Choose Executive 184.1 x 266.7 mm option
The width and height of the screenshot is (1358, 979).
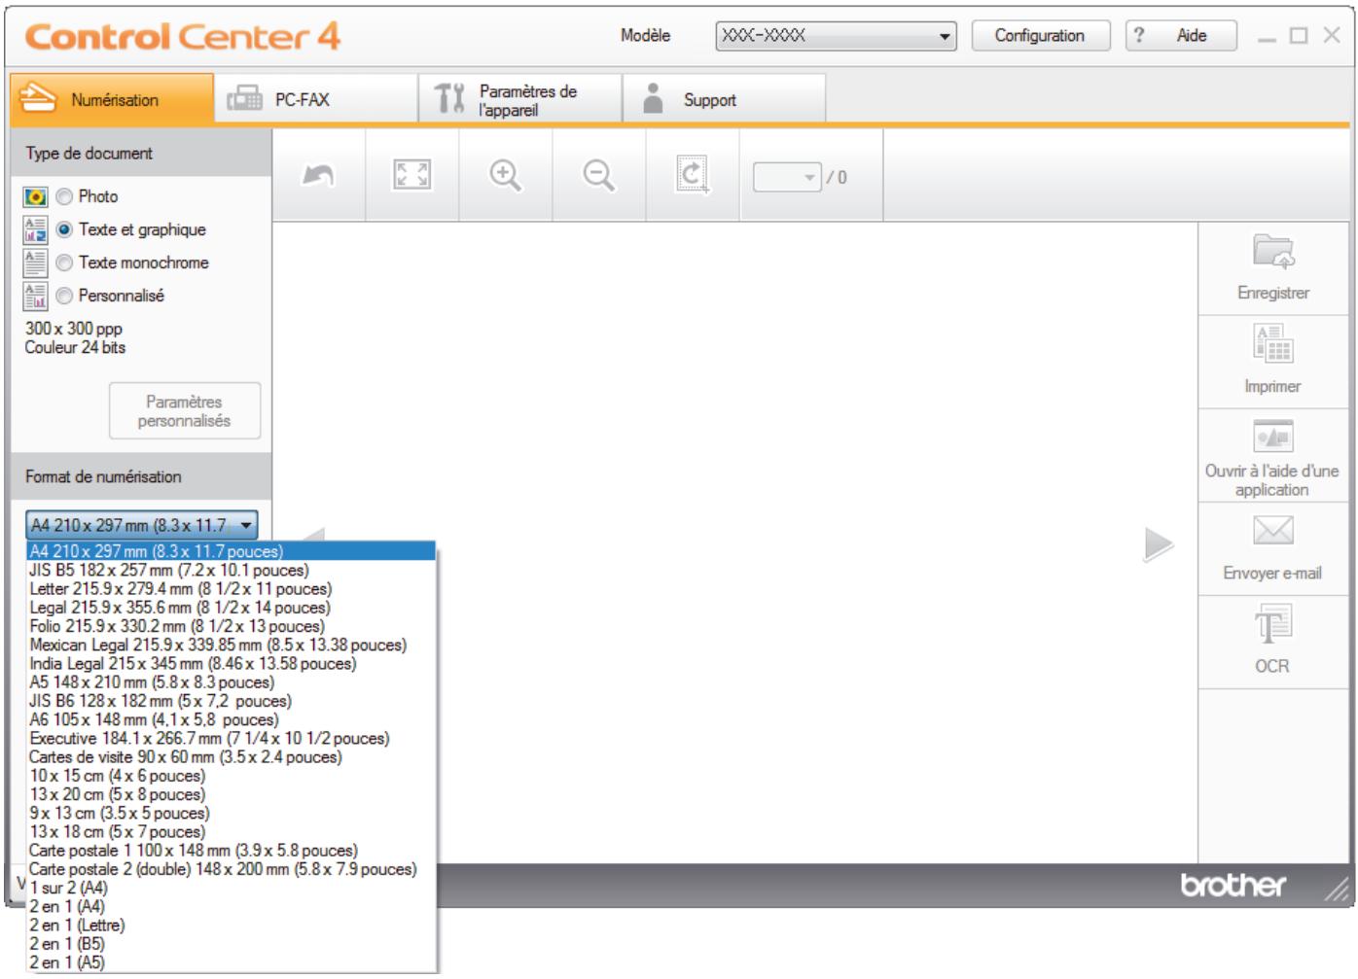pyautogui.click(x=232, y=738)
